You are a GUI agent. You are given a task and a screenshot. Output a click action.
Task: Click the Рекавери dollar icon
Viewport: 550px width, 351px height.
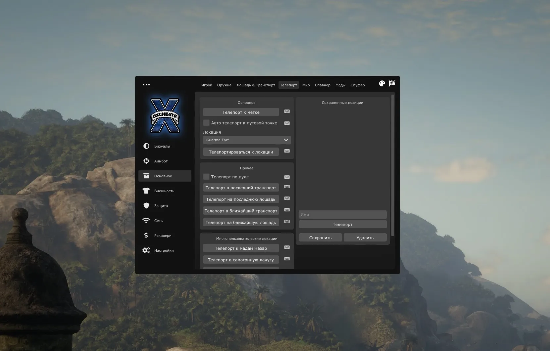[x=146, y=236]
